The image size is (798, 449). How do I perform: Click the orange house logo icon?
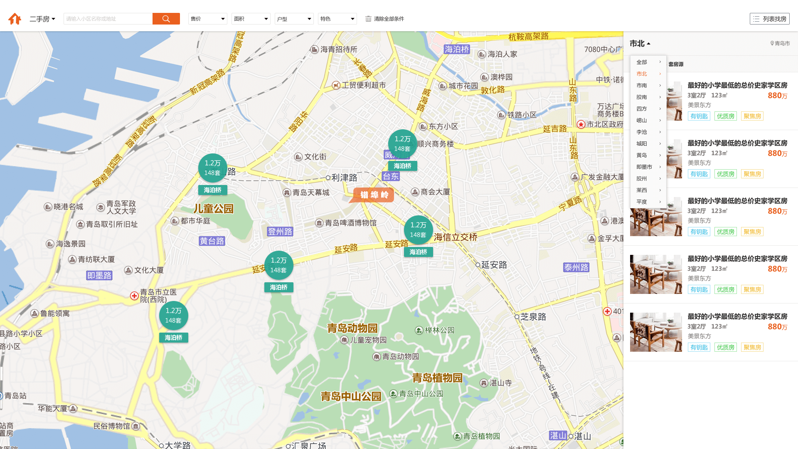coord(15,19)
